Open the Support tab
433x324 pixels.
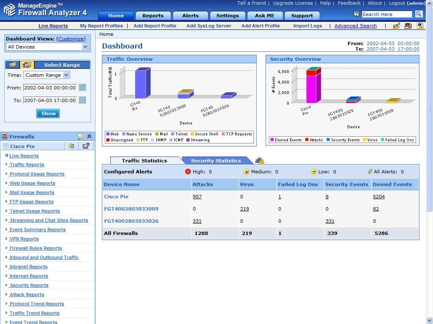click(302, 16)
